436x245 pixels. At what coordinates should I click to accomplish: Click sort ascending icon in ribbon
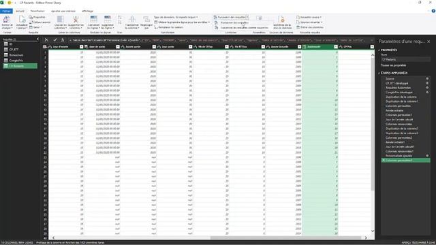click(x=120, y=17)
